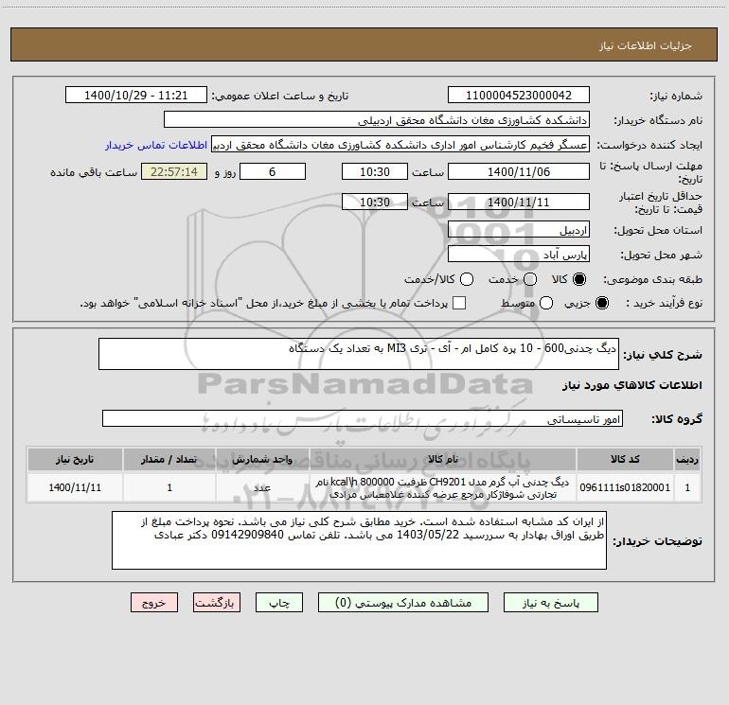Select the کالا/خدمت radio button
Image resolution: width=729 pixels, height=705 pixels.
(467, 279)
